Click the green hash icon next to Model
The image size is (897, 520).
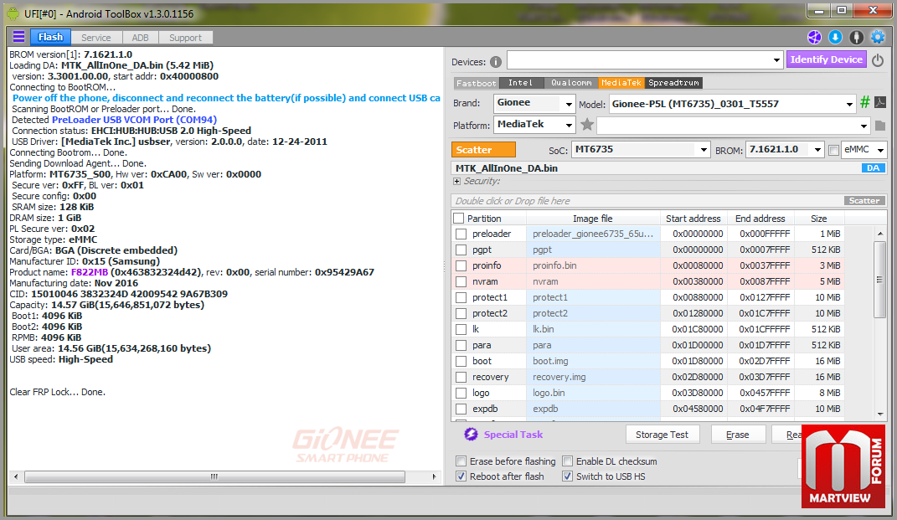865,103
